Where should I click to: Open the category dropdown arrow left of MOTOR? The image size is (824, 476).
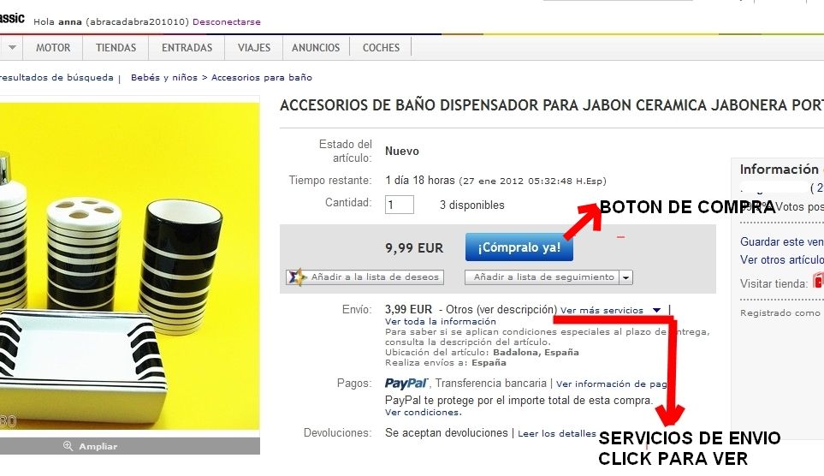click(12, 47)
